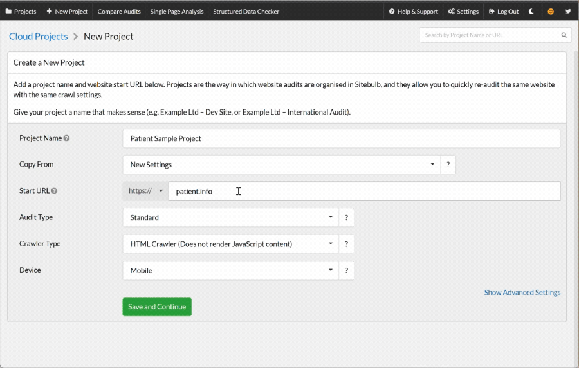This screenshot has height=368, width=579.
Task: Open the question mark next to Audit Type
Action: point(346,217)
